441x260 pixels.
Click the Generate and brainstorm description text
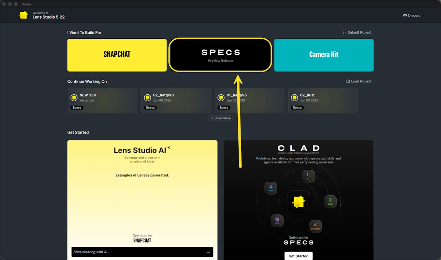142,160
